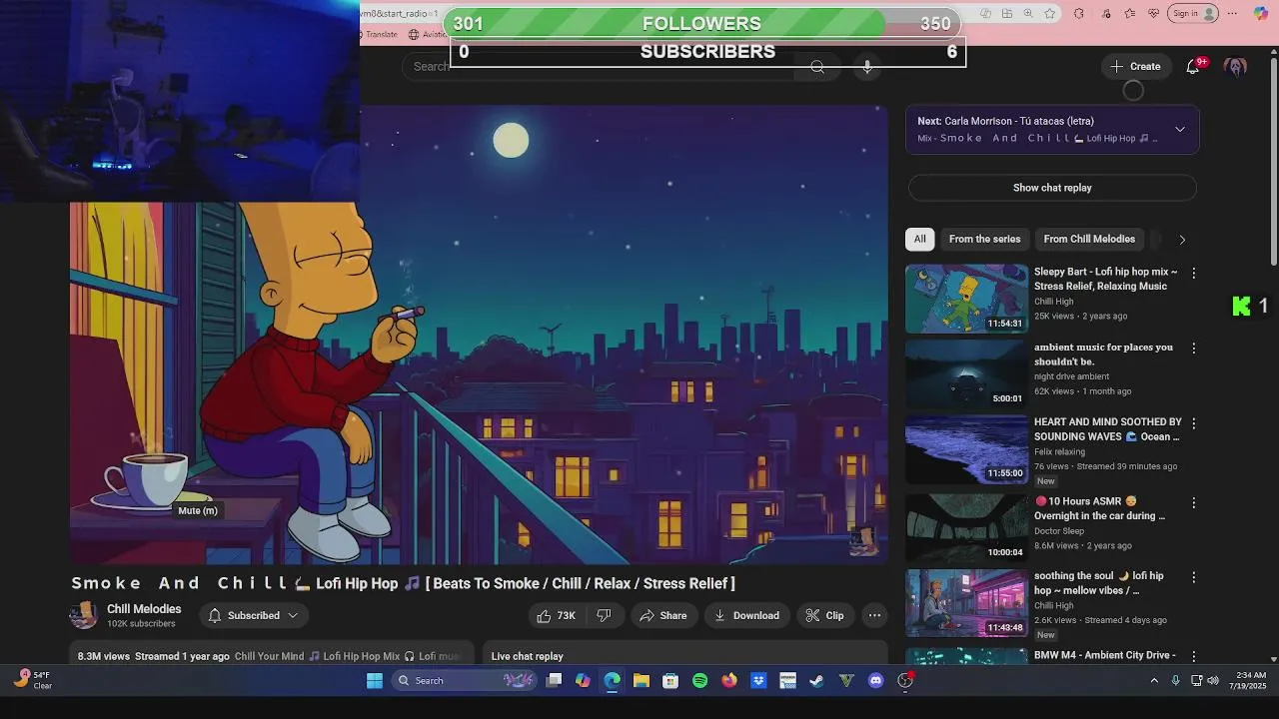Open Edge favorites list icon
The height and width of the screenshot is (719, 1279).
1130,13
